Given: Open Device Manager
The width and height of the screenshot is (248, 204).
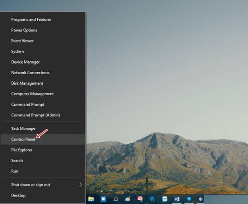Looking at the screenshot, I should click(25, 62).
